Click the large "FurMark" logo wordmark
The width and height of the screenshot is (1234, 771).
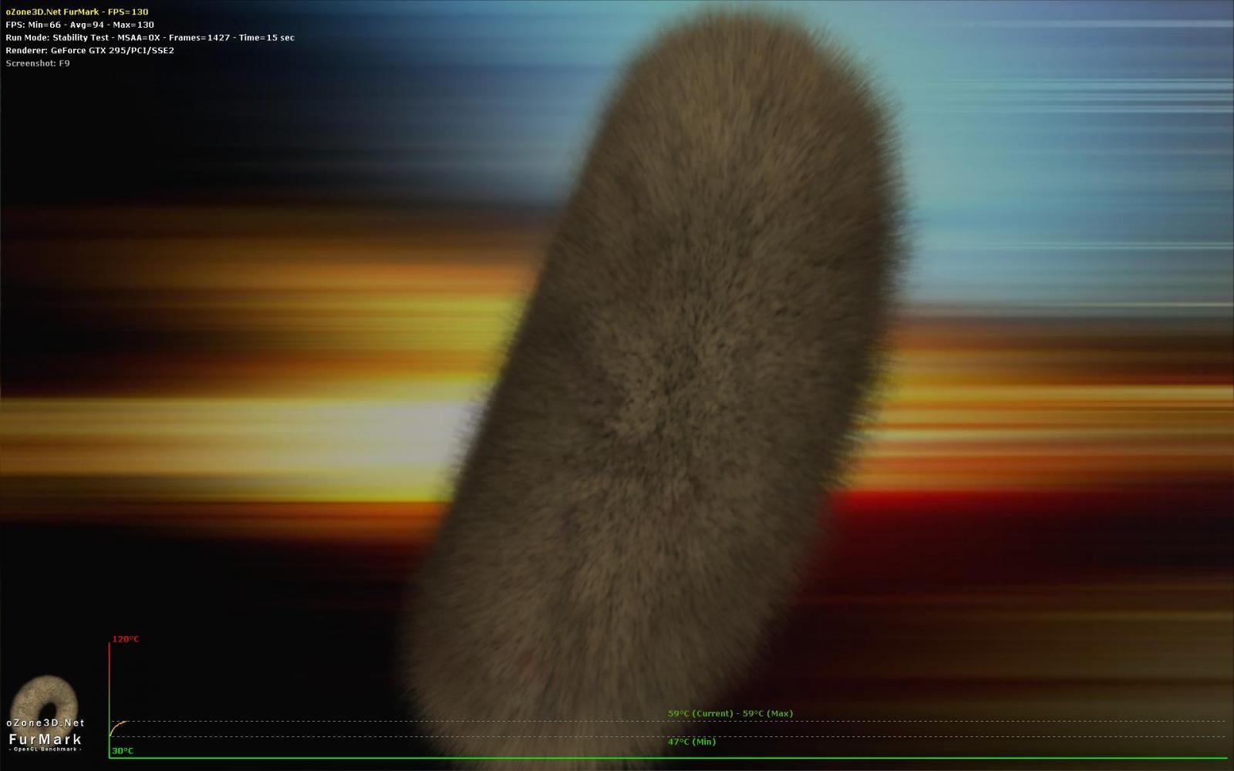tap(46, 739)
